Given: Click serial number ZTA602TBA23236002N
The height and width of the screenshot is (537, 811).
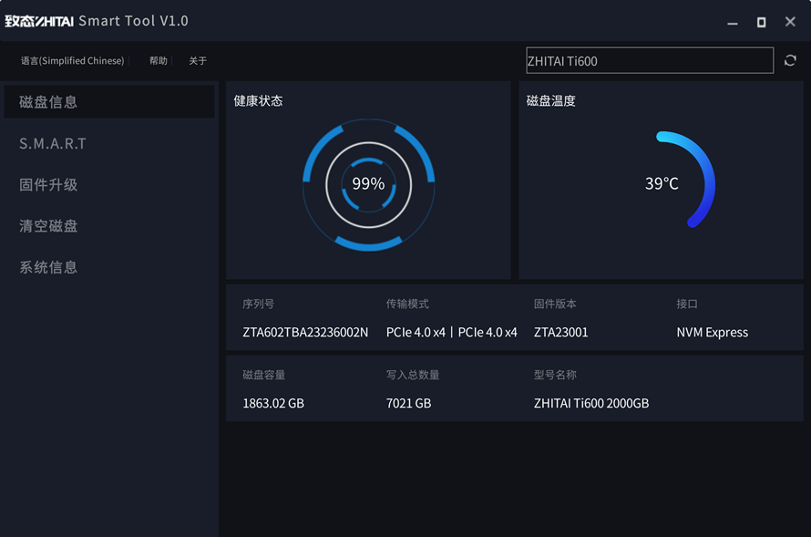Looking at the screenshot, I should 305,332.
